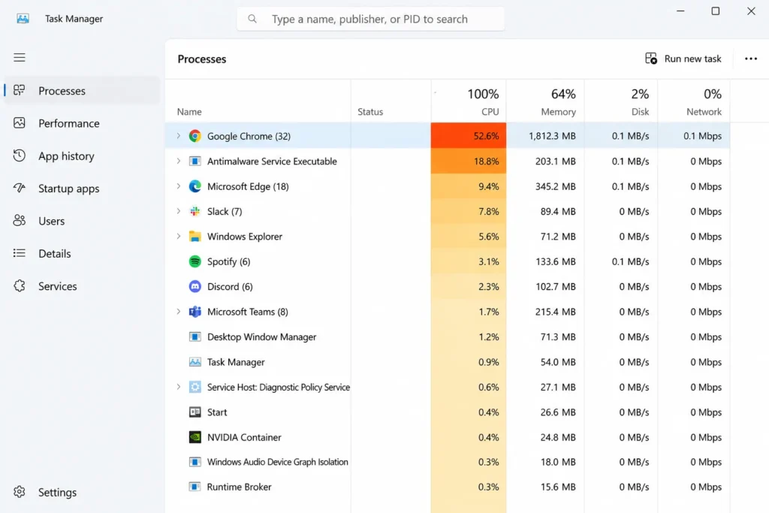Expand the Windows Explorer process row
Viewport: 769px width, 513px height.
click(179, 237)
